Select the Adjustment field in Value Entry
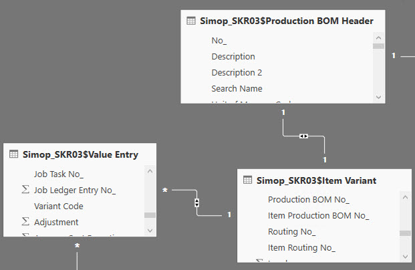 (x=56, y=222)
